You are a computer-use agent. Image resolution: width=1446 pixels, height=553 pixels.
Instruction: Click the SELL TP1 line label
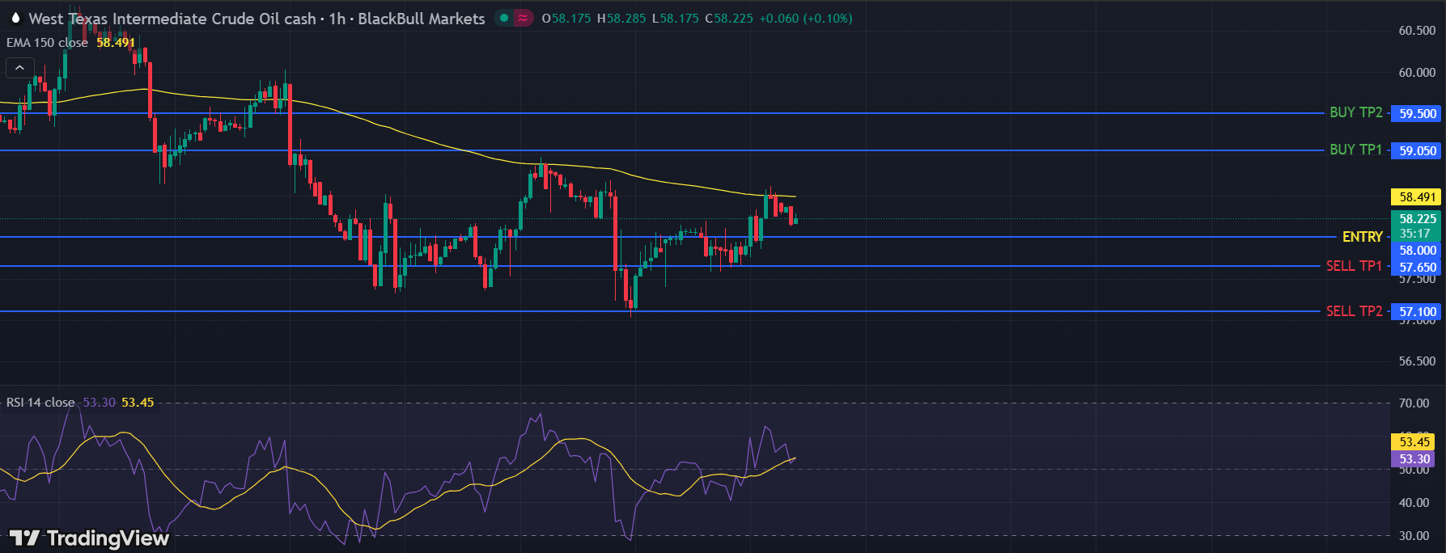[x=1354, y=266]
